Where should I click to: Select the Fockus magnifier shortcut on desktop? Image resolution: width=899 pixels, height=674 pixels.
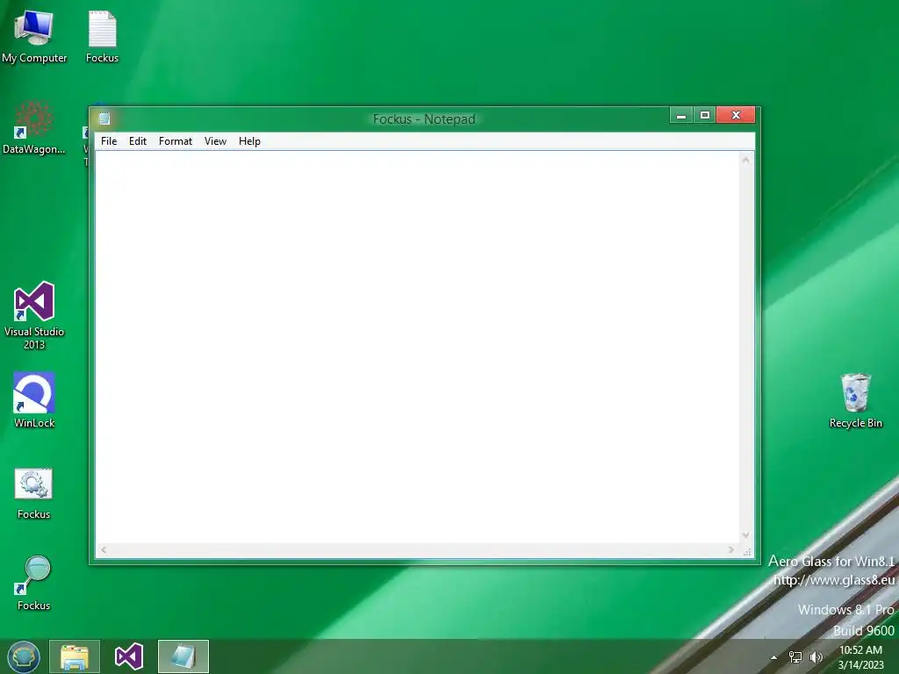[x=33, y=584]
